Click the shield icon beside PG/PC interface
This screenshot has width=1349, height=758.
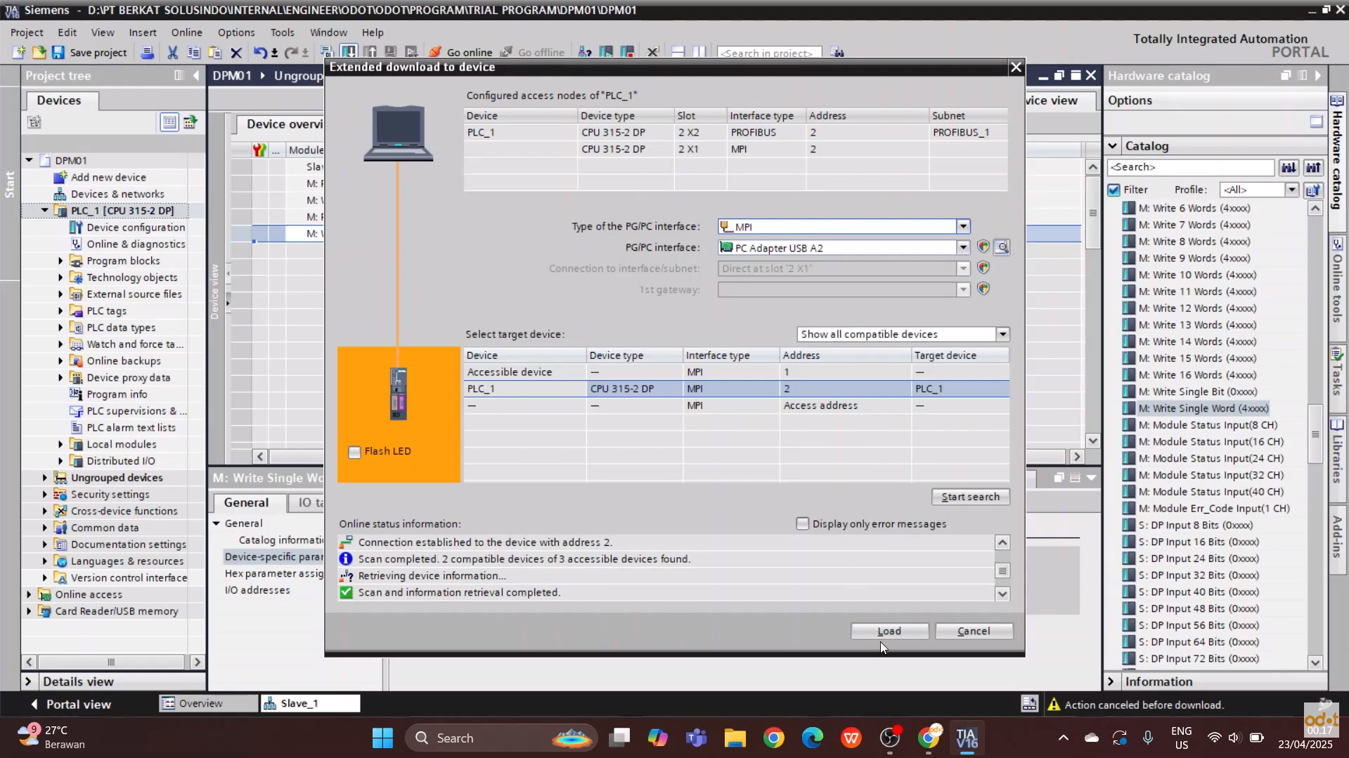(983, 247)
